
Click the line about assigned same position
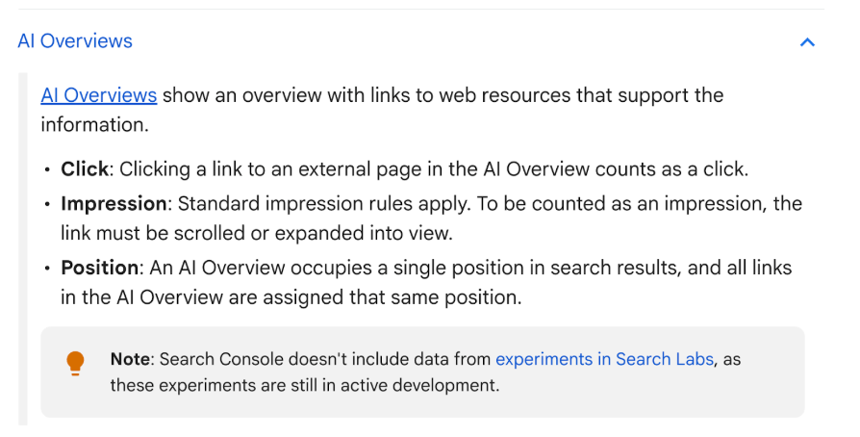click(x=291, y=297)
